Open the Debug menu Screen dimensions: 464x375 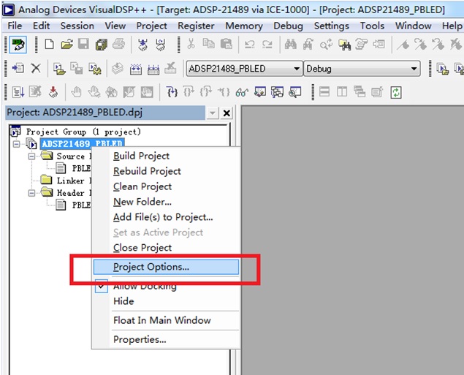click(x=288, y=26)
